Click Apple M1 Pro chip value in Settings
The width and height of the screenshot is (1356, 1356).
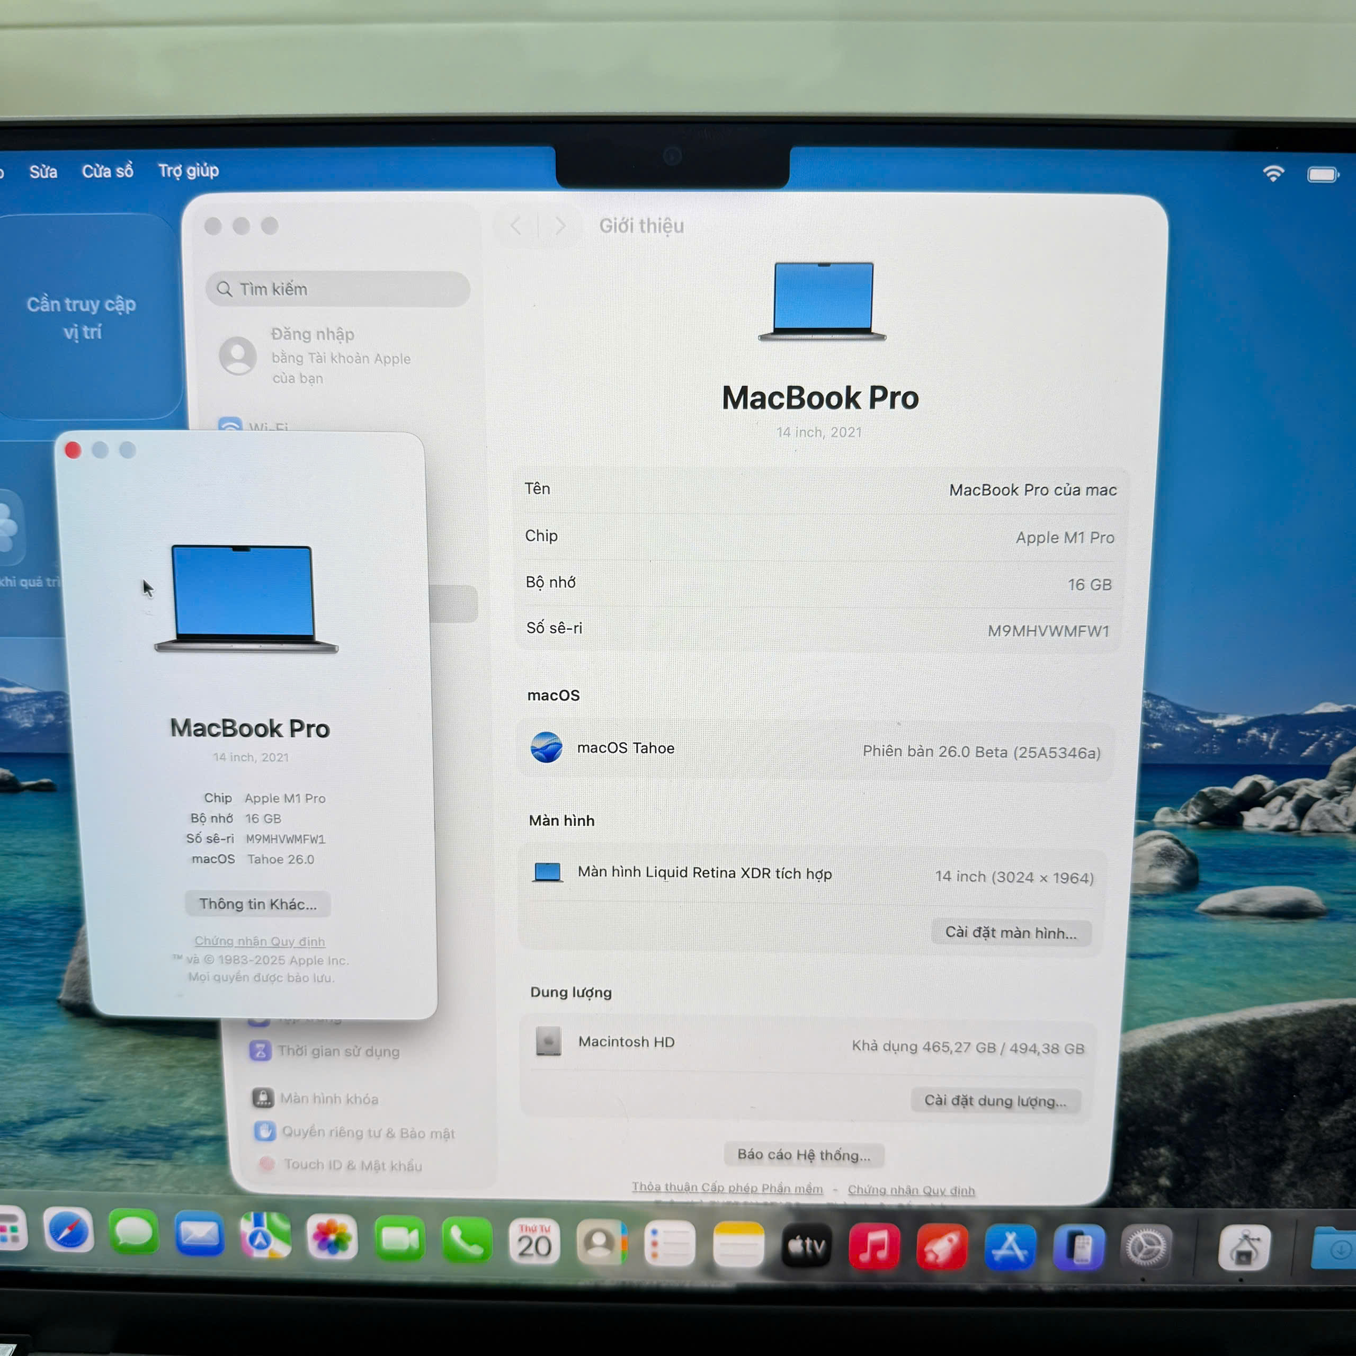coord(1065,538)
